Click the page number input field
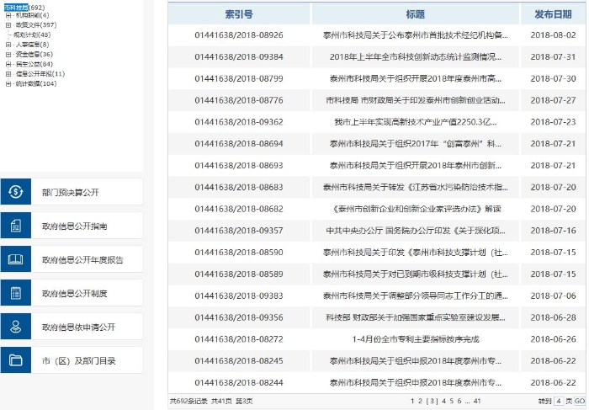 (559, 401)
